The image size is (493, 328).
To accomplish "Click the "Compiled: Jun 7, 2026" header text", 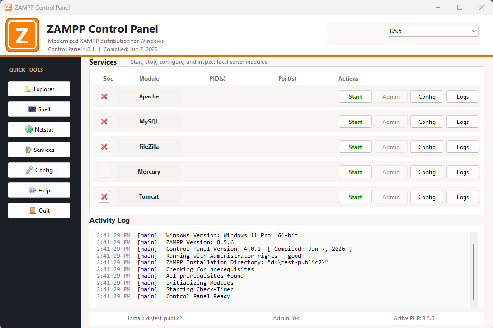I will (130, 49).
